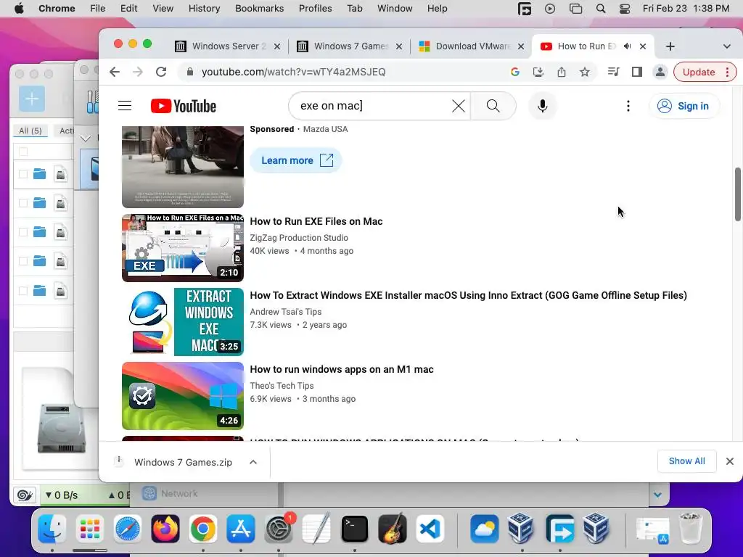Open ZigZag Production Studio channel
The image size is (743, 557).
[x=299, y=238]
